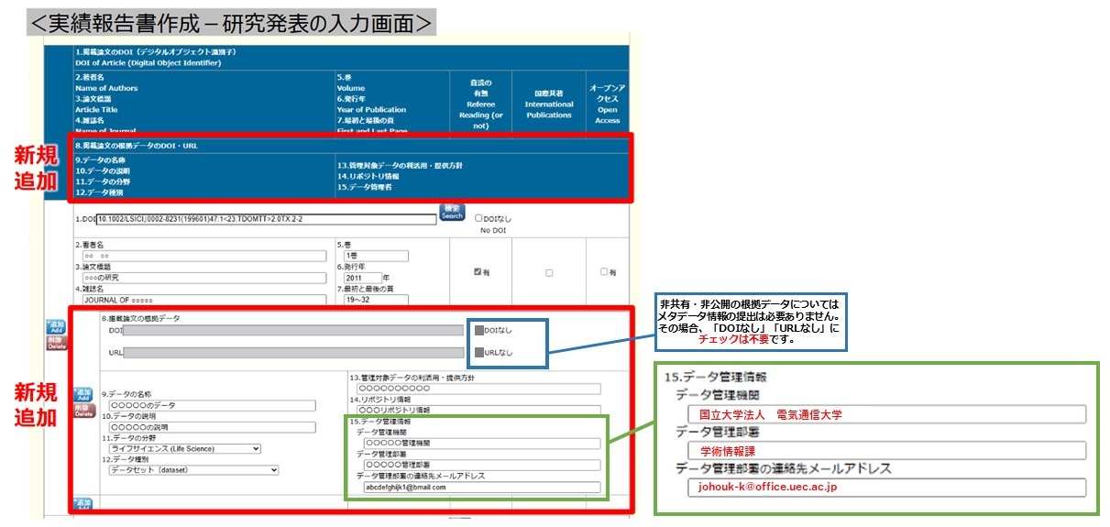Click the 発行年 input showing 2011
The width and height of the screenshot is (1110, 527).
362,278
